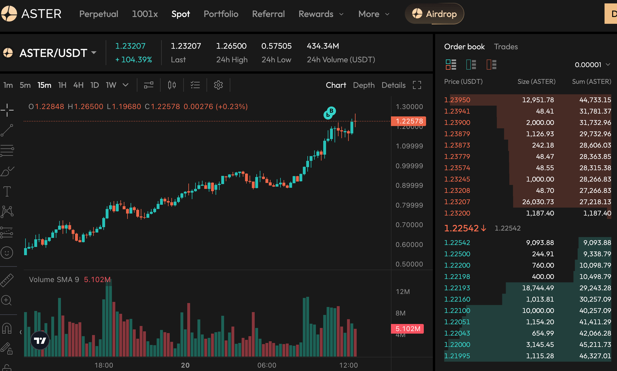The width and height of the screenshot is (617, 371).
Task: Open the chart patterns tool
Action: pyautogui.click(x=7, y=212)
